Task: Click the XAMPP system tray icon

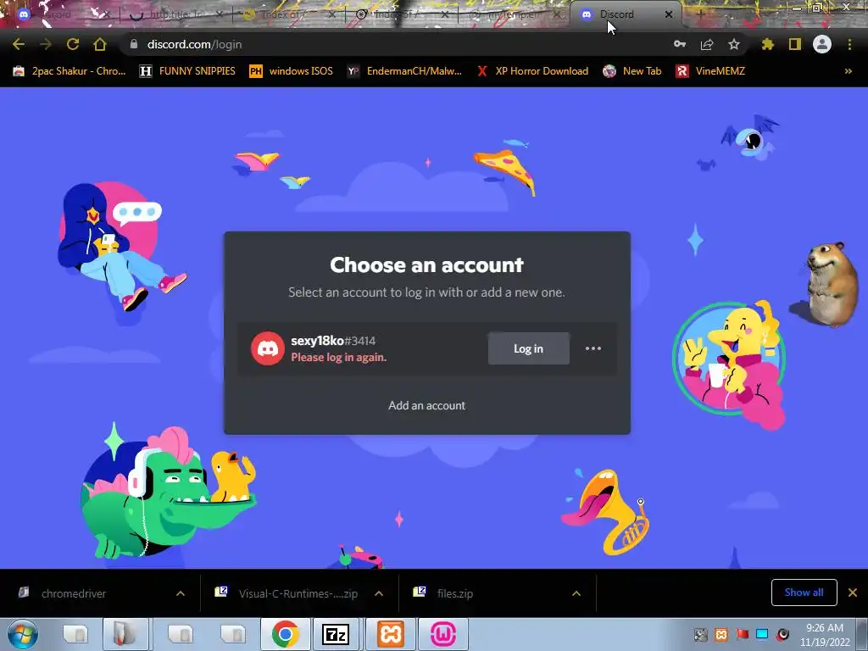Action: click(x=721, y=634)
